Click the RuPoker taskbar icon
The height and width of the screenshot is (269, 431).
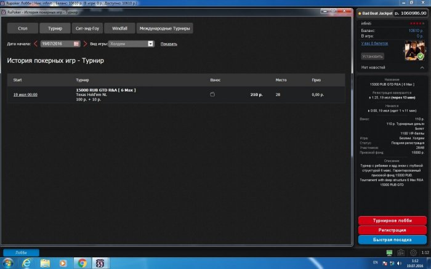pyautogui.click(x=100, y=263)
